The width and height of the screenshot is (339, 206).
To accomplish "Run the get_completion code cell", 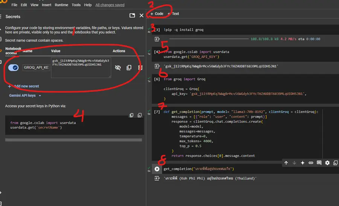I will pos(157,169).
